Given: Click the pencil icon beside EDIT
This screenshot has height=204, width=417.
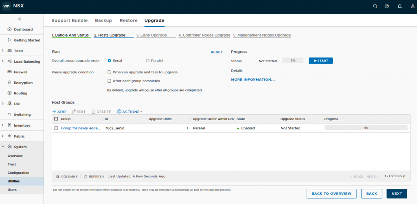Looking at the screenshot, I should point(74,112).
